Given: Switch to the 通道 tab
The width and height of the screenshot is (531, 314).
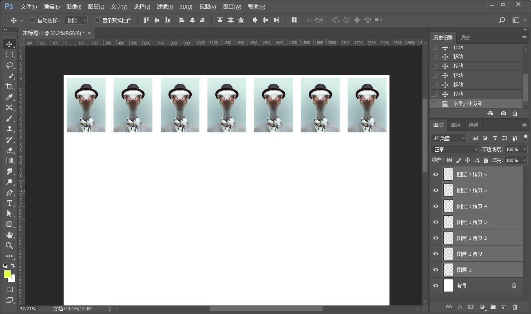Looking at the screenshot, I should click(x=473, y=125).
